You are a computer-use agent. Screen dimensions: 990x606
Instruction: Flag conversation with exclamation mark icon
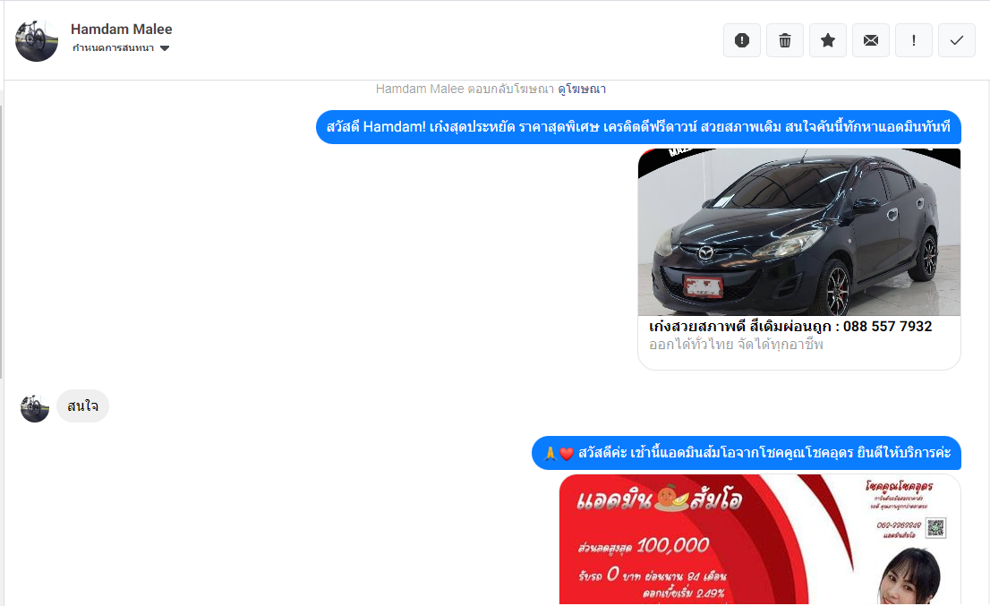(914, 40)
